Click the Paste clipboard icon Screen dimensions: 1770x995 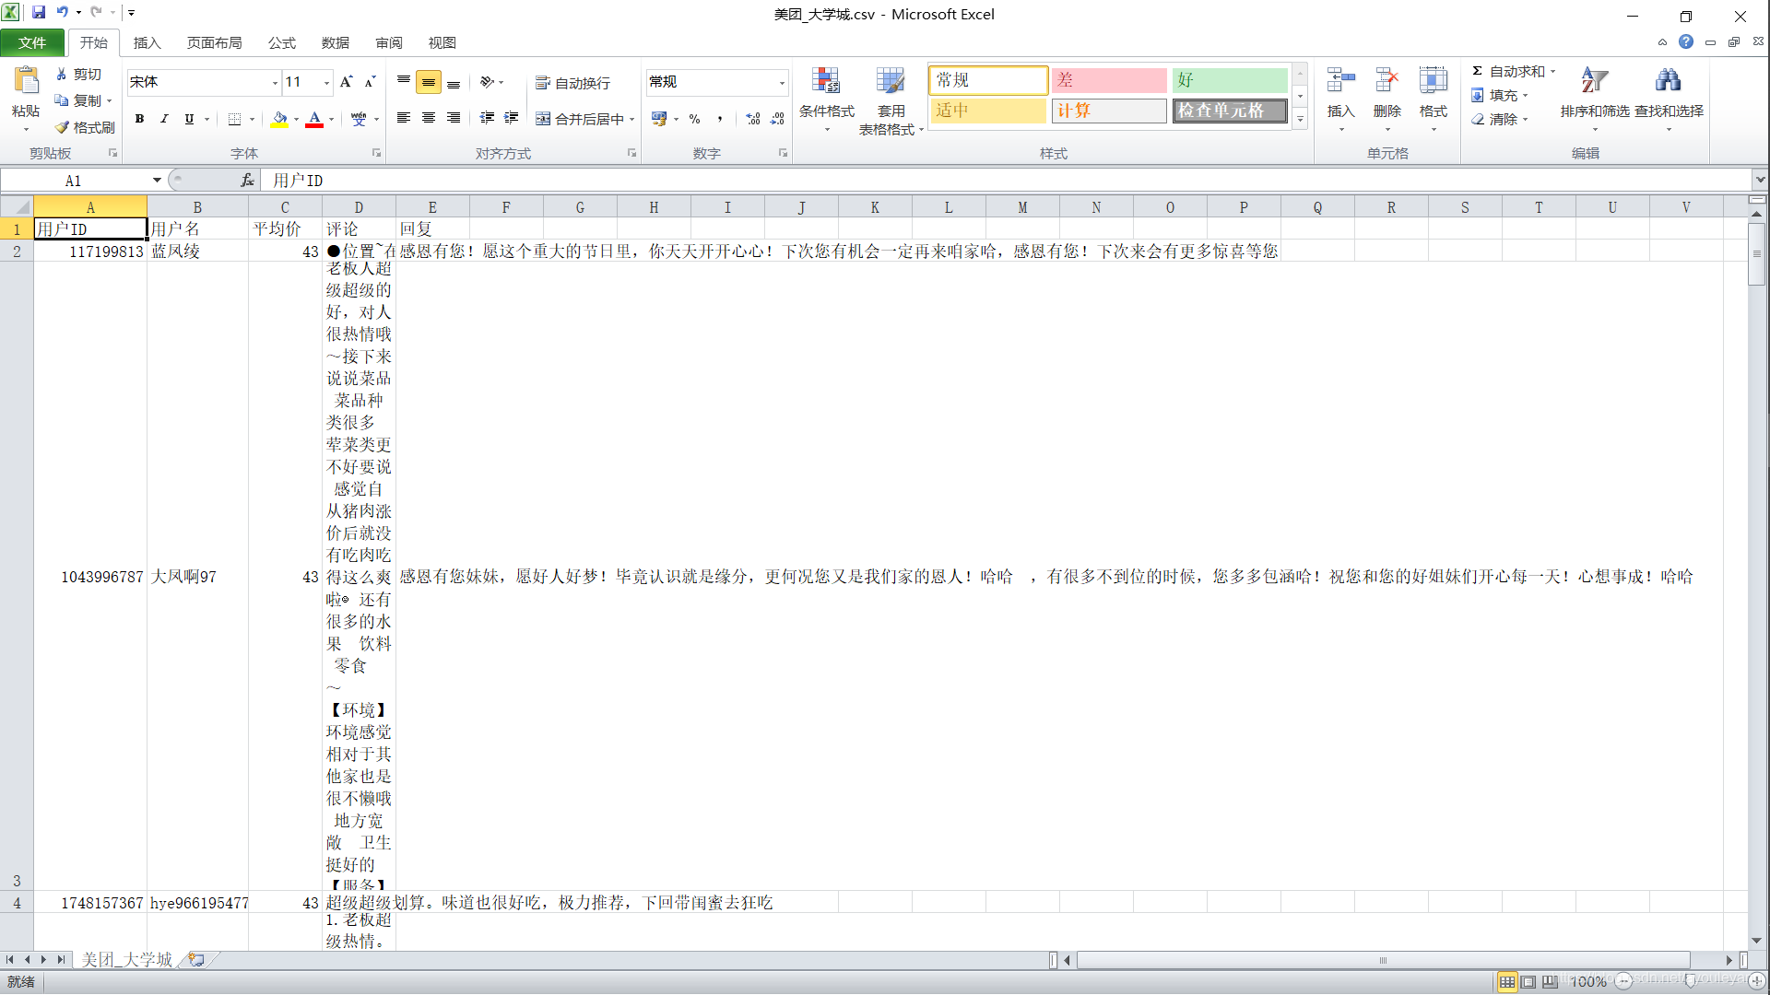(x=26, y=81)
